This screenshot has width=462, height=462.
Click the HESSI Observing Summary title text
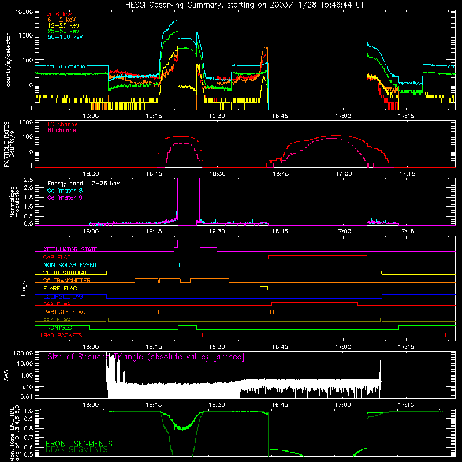(244, 5)
